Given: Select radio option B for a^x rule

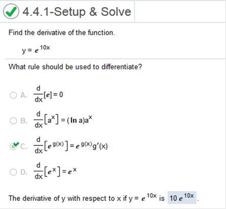Looking at the screenshot, I should tap(13, 121).
